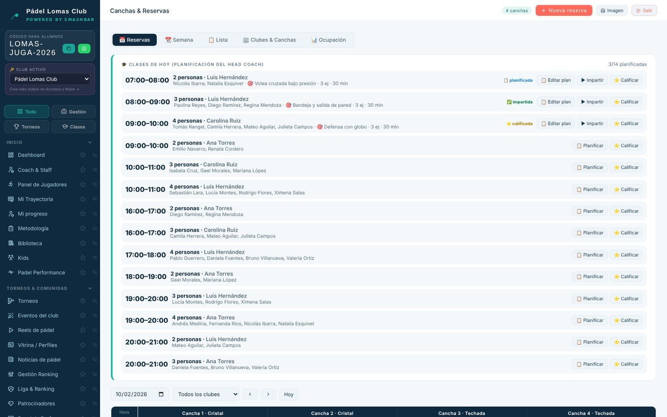Click the date field showing 10/02/2026

click(140, 394)
